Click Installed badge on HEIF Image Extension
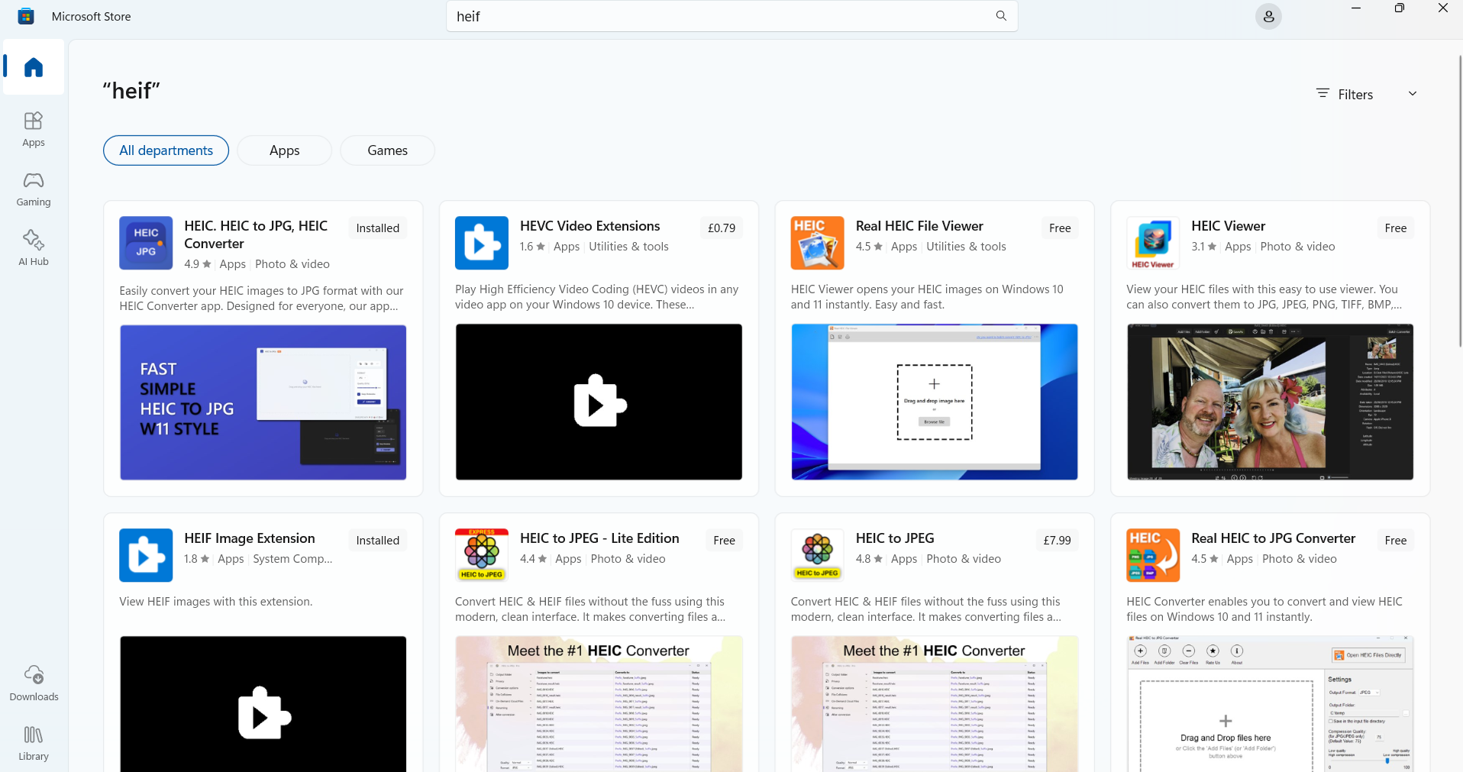Viewport: 1463px width, 772px height. click(378, 541)
